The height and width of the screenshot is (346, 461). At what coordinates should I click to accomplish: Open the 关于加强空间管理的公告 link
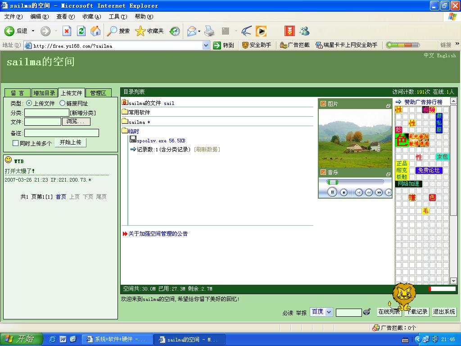tap(158, 234)
